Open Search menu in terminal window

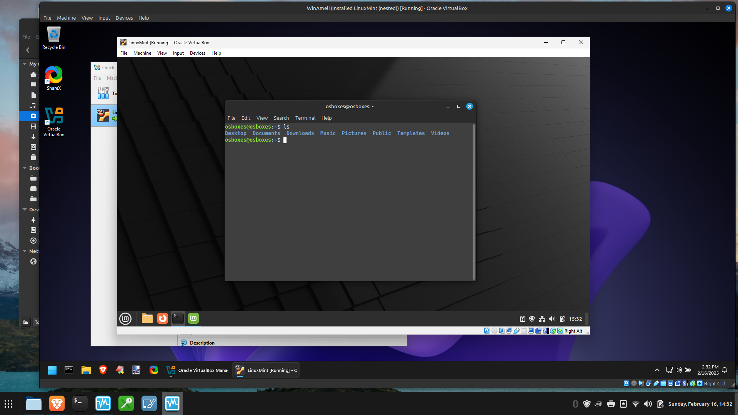[x=281, y=118]
